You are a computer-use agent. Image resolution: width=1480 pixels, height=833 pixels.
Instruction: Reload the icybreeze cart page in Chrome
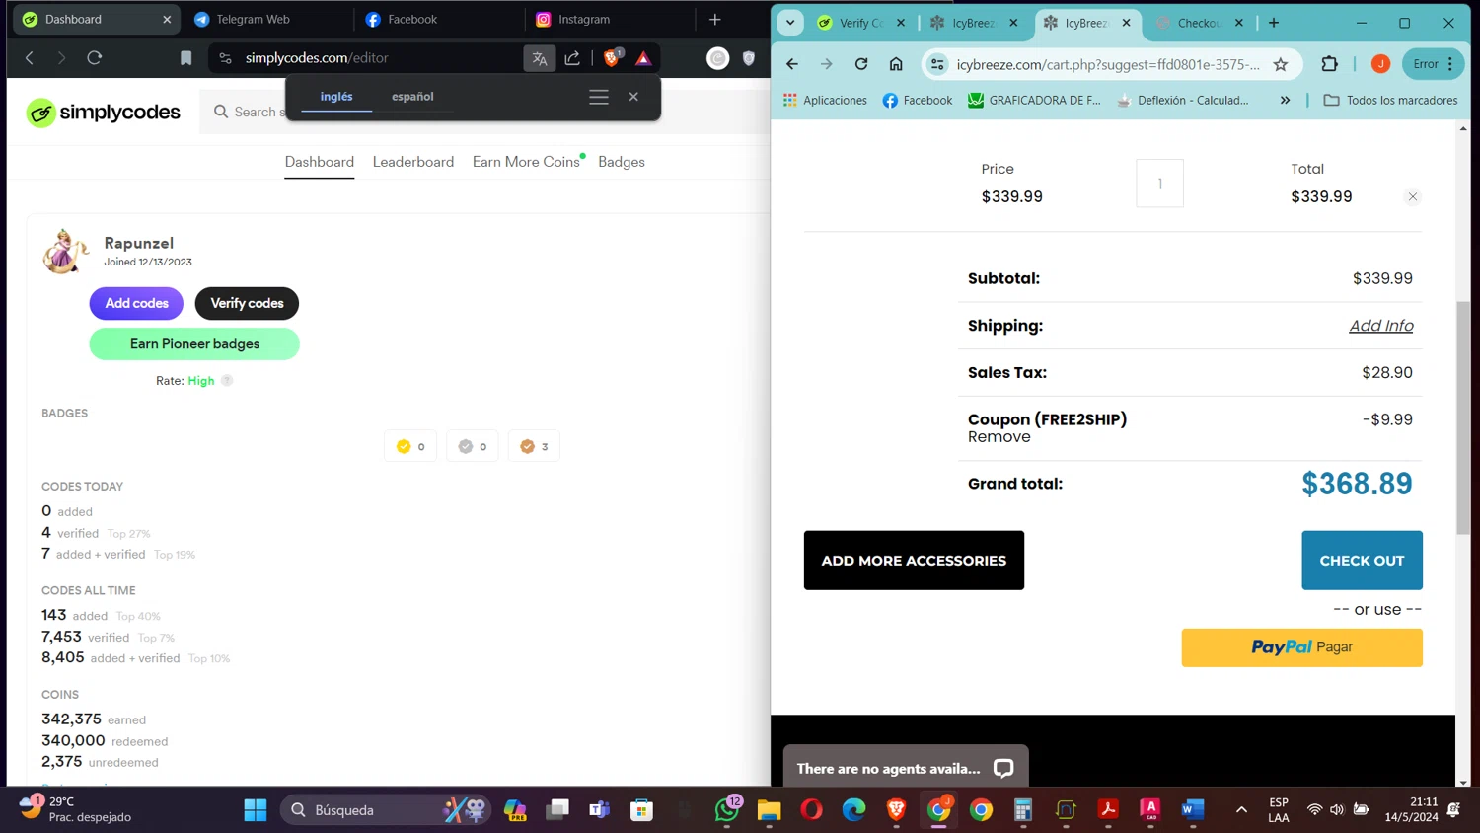coord(861,64)
